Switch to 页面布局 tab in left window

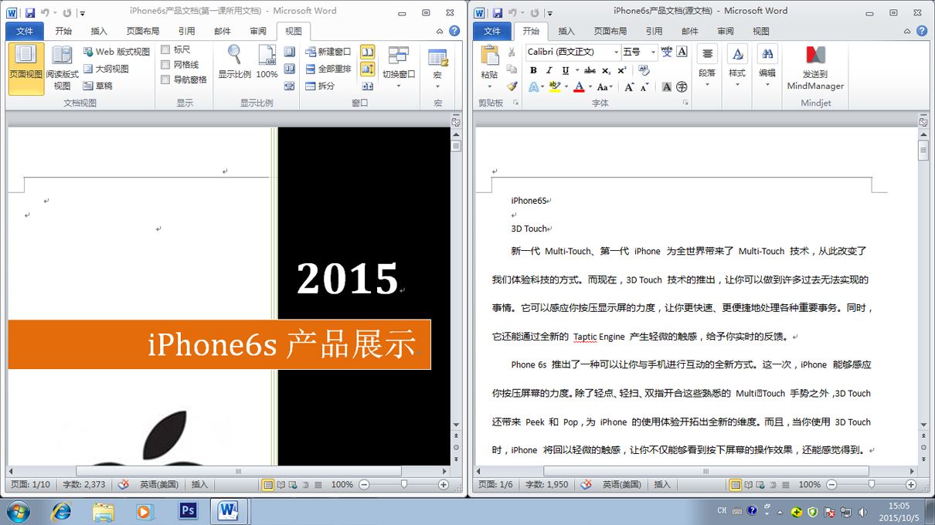[143, 31]
